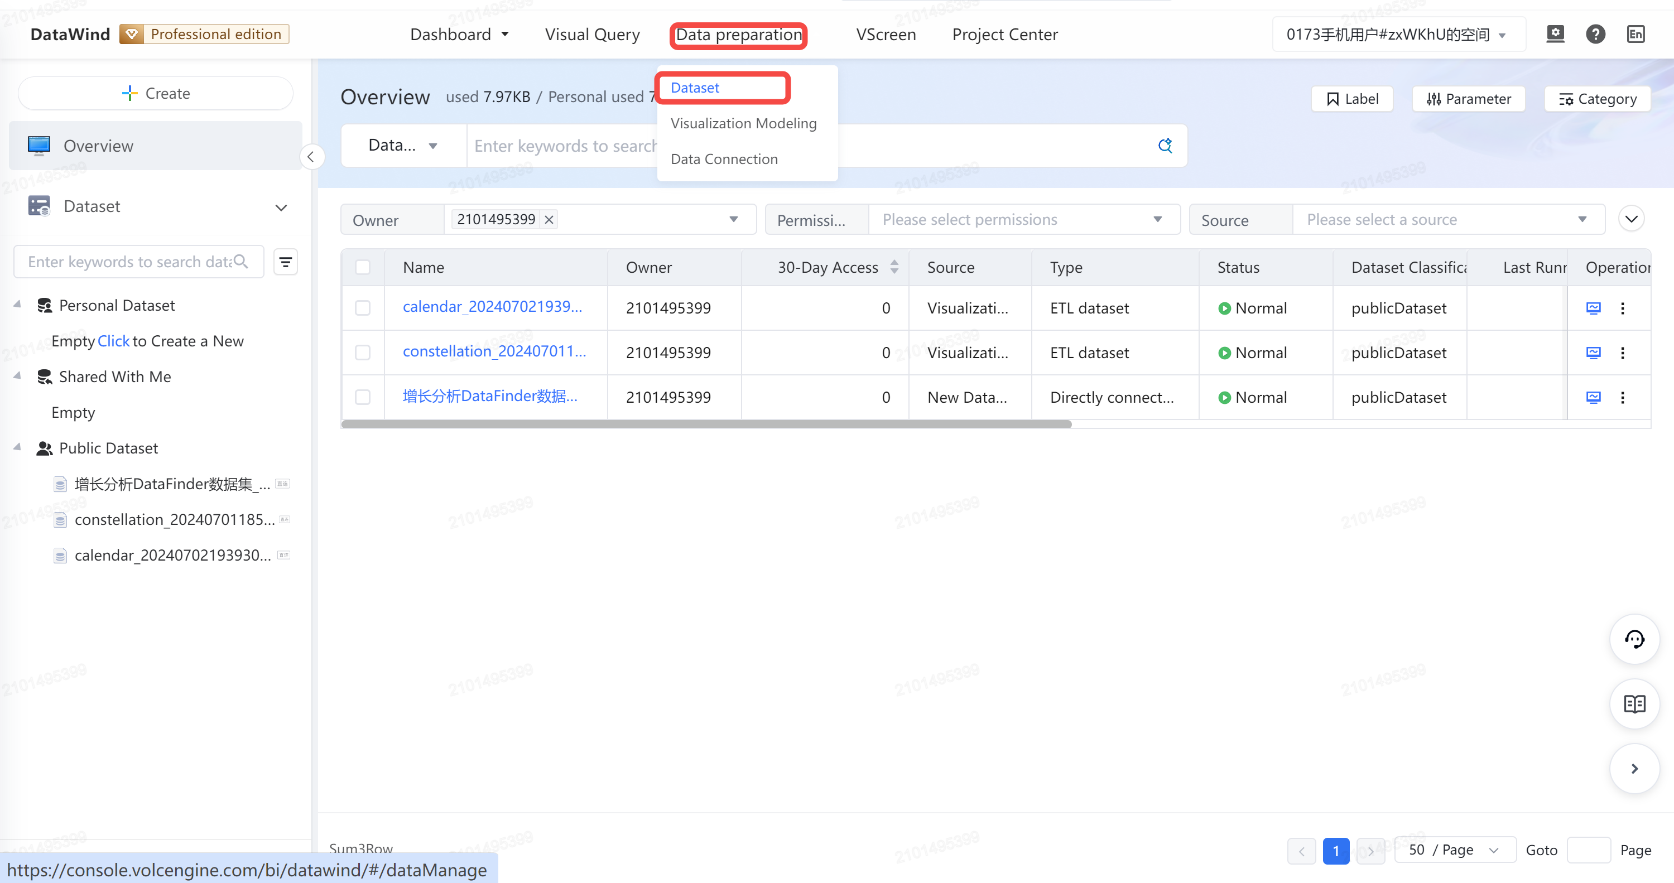Image resolution: width=1674 pixels, height=883 pixels.
Task: Toggle the select-all header checkbox
Action: point(363,267)
